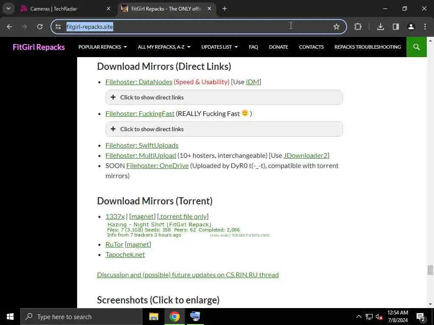Open Chrome three-dot menu
Viewport: 434px width, 325px height.
point(425,27)
